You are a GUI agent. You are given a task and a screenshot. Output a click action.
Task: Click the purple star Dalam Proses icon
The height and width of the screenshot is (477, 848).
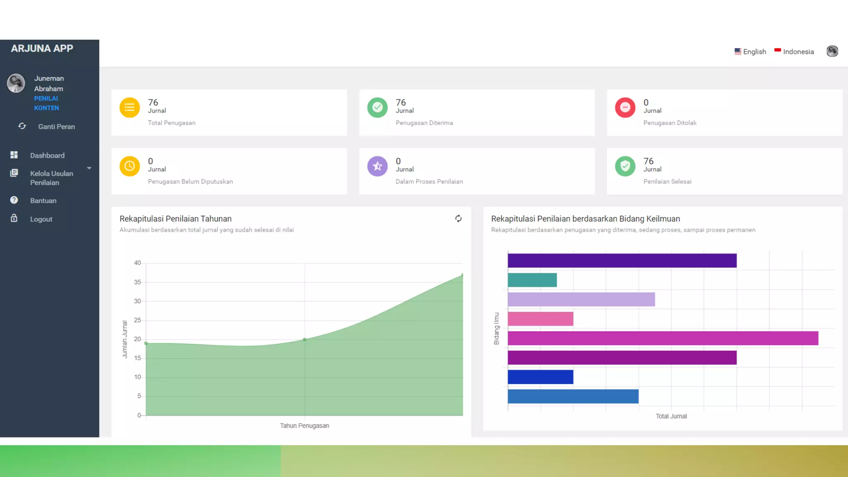[377, 166]
